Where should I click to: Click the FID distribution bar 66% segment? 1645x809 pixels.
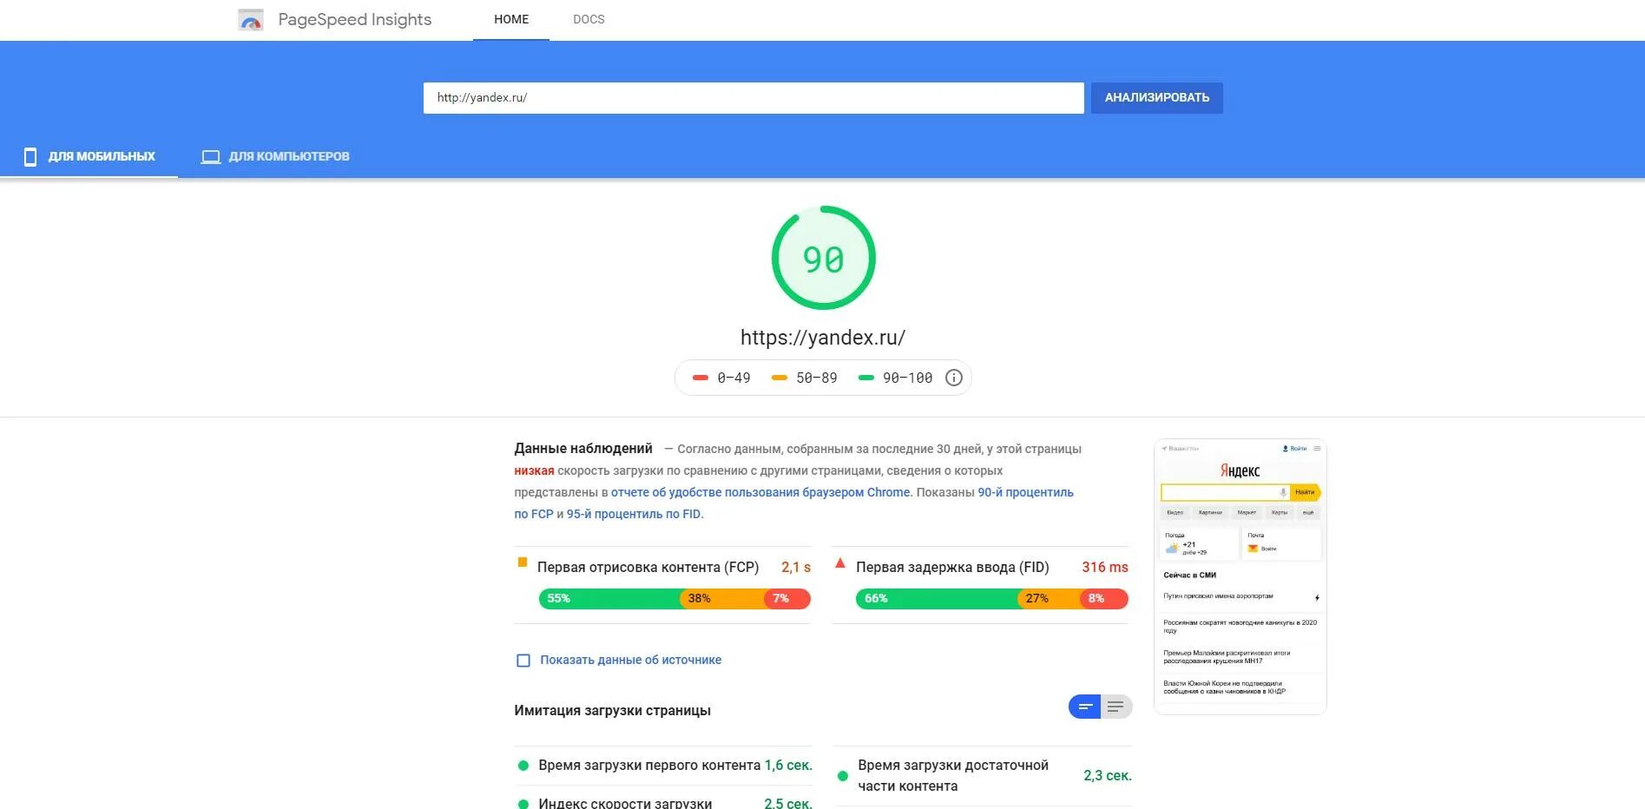(937, 599)
